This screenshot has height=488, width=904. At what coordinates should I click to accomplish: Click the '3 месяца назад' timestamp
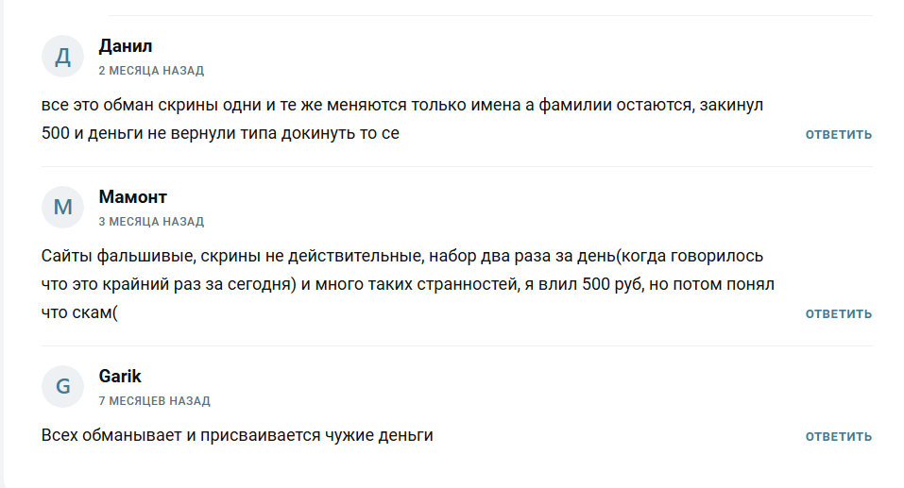tap(151, 222)
